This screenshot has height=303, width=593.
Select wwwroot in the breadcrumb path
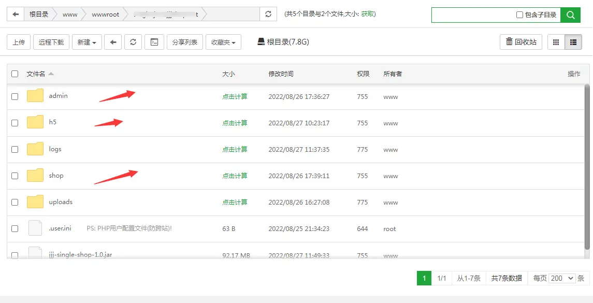[x=105, y=15]
